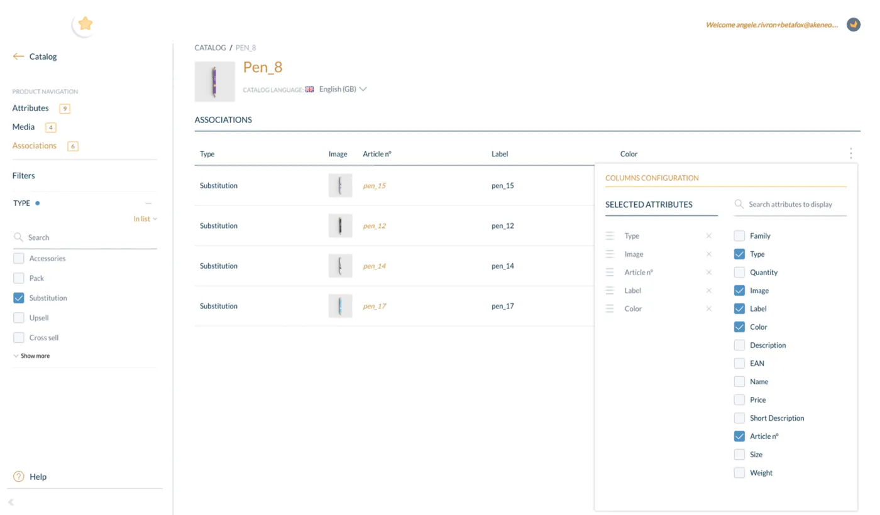Go to Media navigation item

(24, 127)
